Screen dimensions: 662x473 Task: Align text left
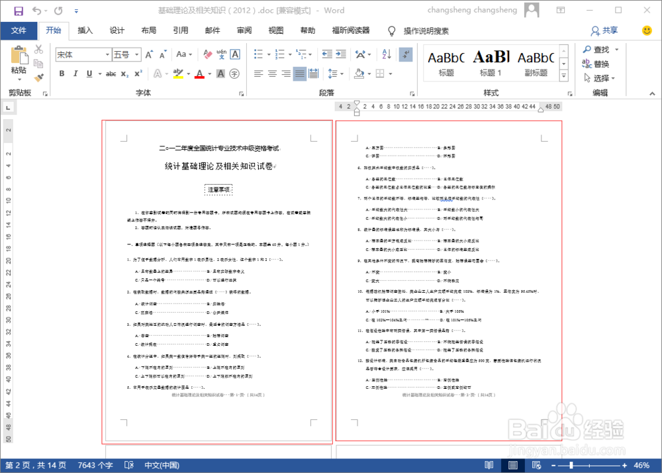[x=258, y=74]
